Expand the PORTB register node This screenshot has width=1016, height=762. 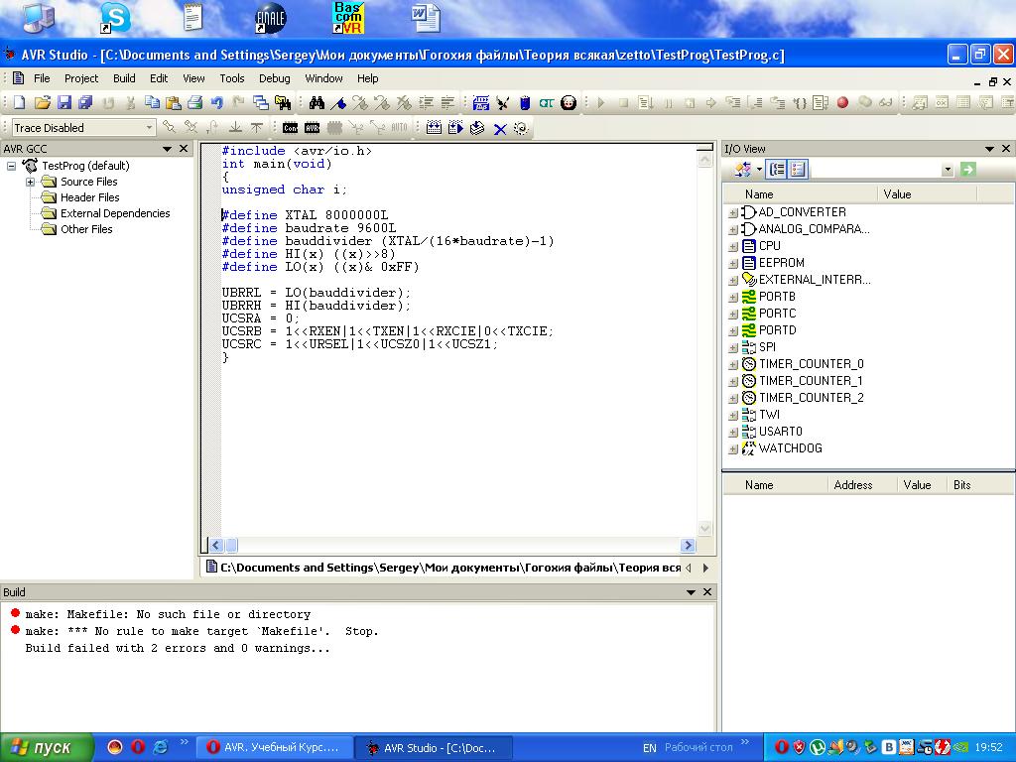click(732, 297)
